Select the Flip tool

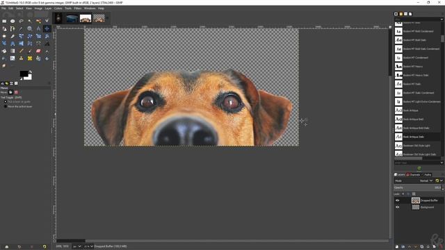click(x=21, y=43)
